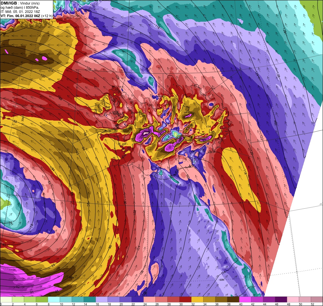Viewport: 323px width, 306px height.
Task: Click the 36–38 m/s brown legend swatch
Action: pyautogui.click(x=221, y=300)
